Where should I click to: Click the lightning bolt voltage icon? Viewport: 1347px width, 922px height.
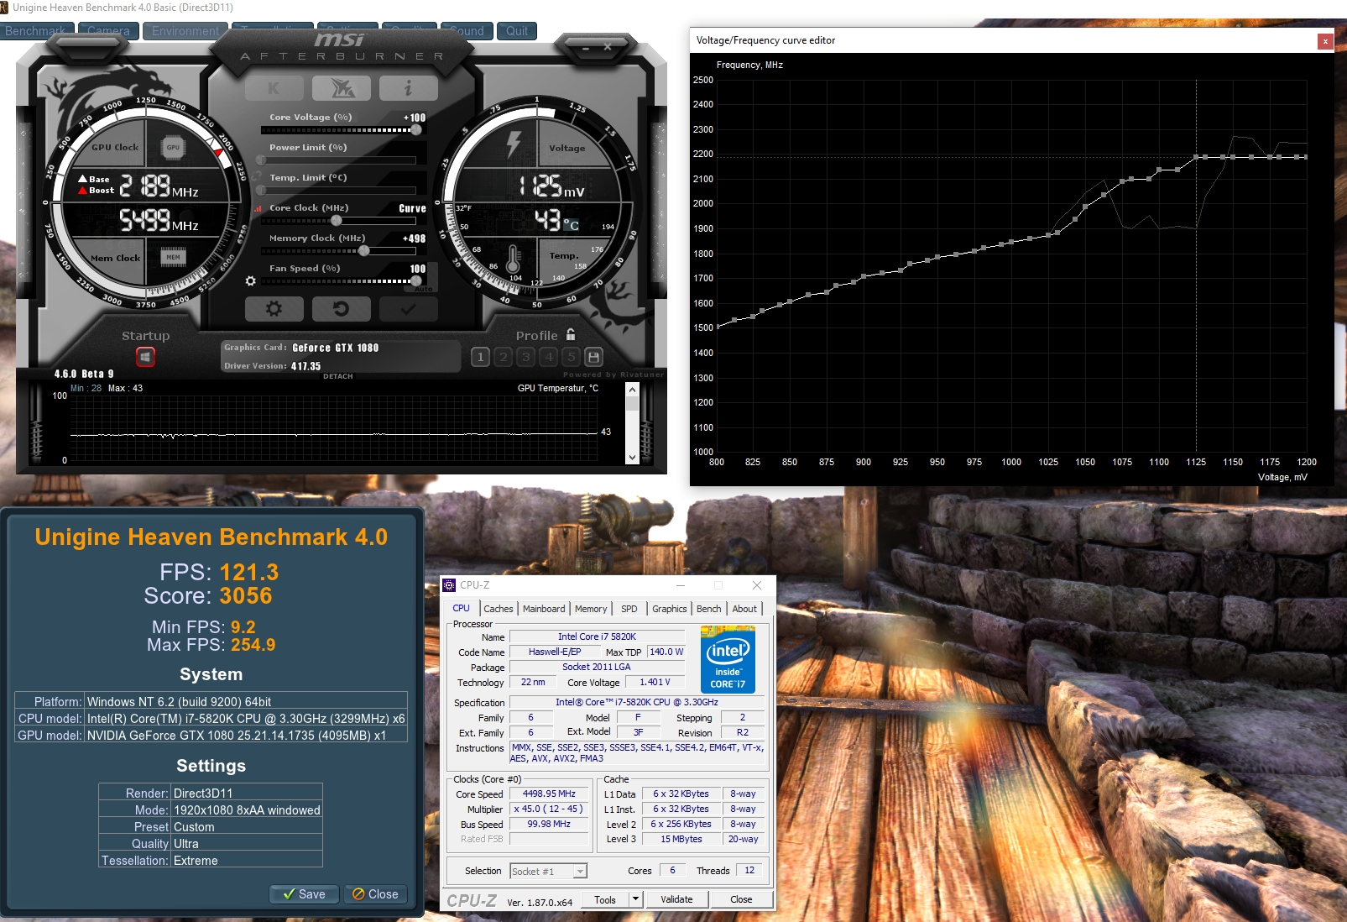coord(514,143)
